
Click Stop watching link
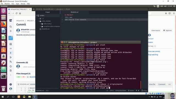pos(153,55)
